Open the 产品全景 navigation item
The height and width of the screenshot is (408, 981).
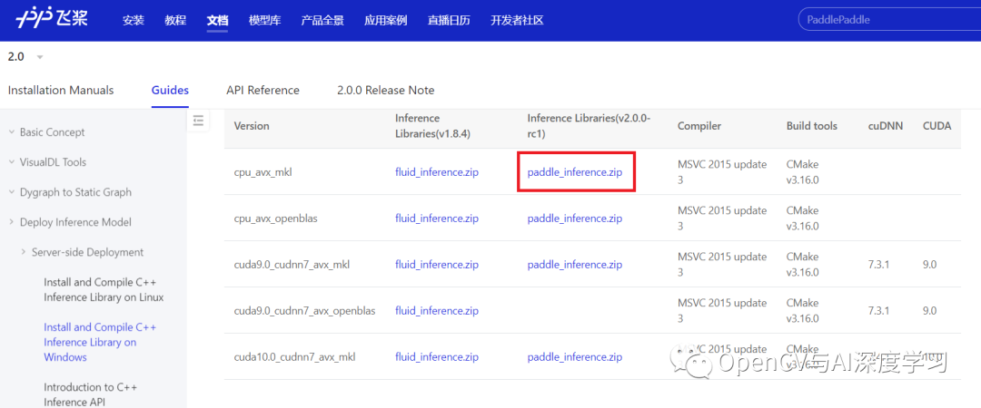pyautogui.click(x=322, y=20)
